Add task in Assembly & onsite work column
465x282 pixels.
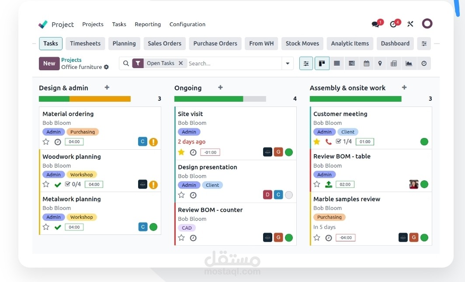click(x=404, y=87)
